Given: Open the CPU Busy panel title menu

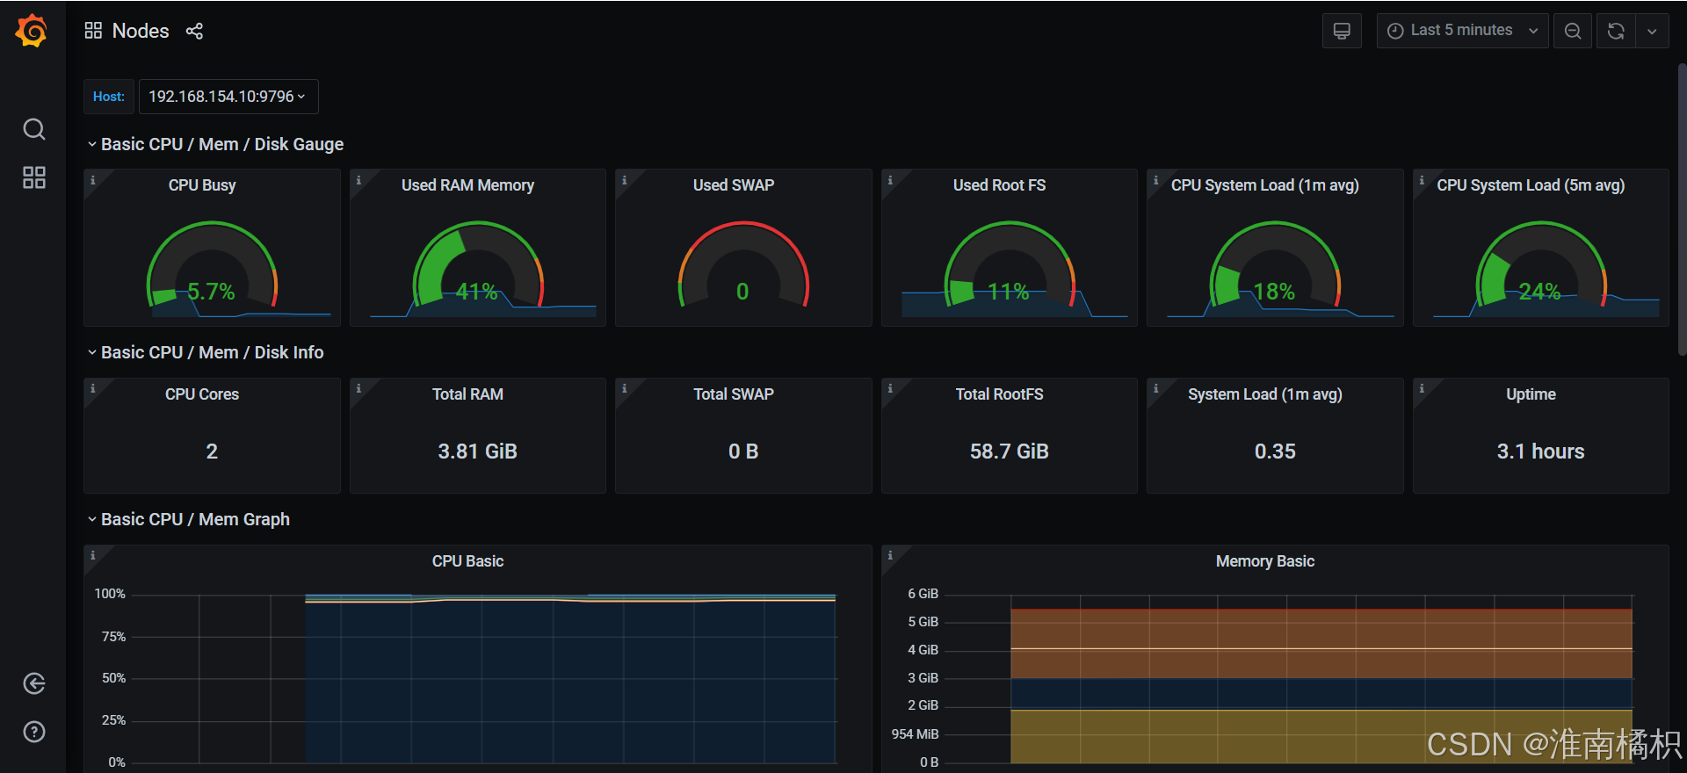Looking at the screenshot, I should tap(202, 185).
